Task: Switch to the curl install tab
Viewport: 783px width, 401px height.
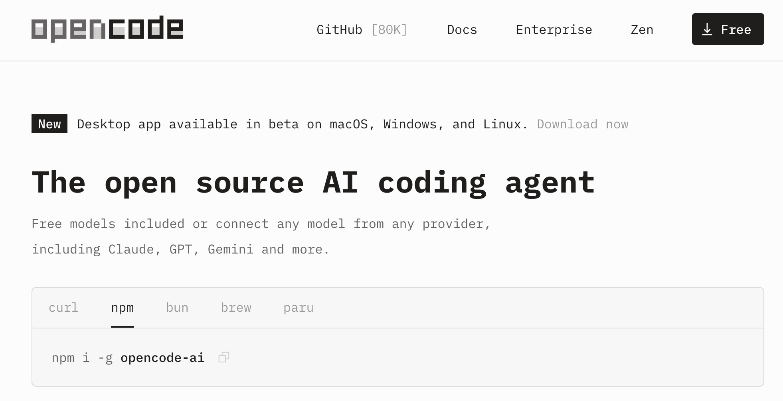Action: tap(63, 308)
